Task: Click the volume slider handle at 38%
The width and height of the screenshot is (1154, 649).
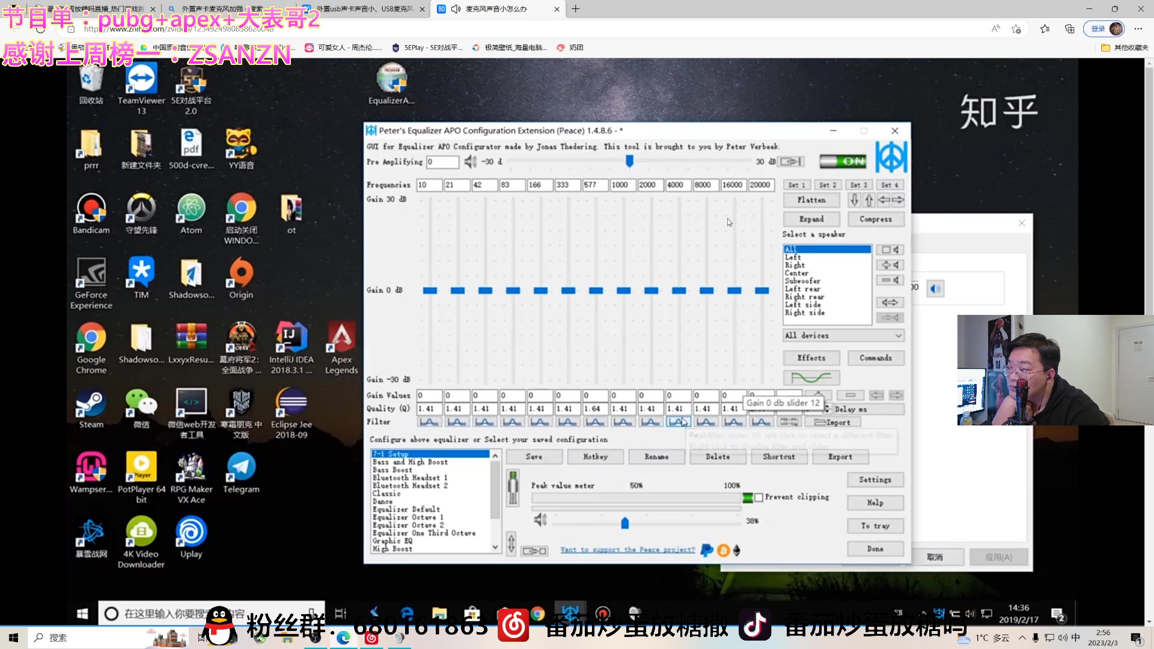Action: pos(624,523)
